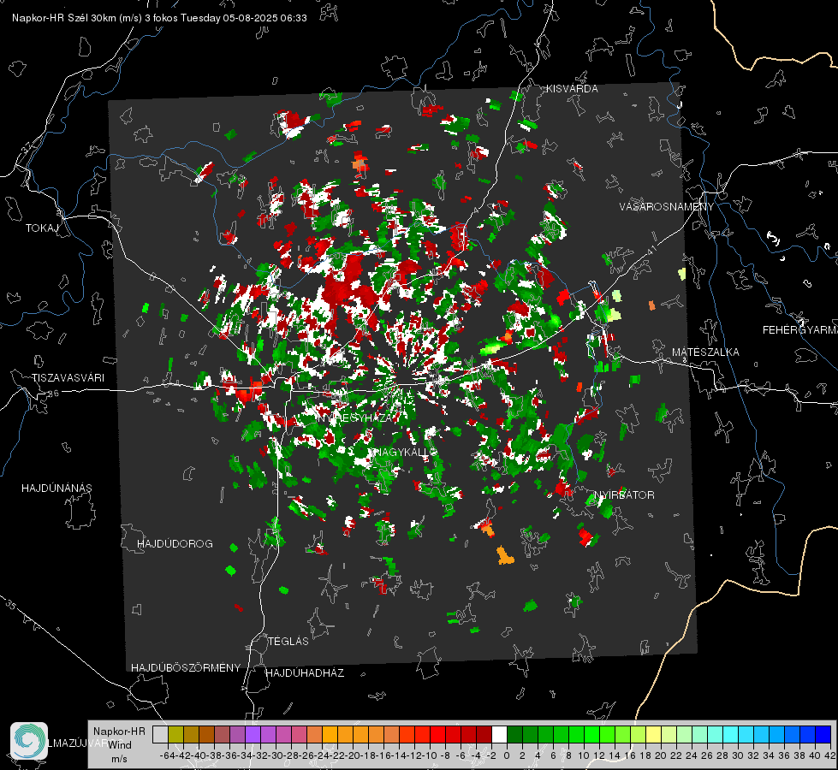The height and width of the screenshot is (770, 838).
Task: Click road number 36 near Tiszavasvári
Action: [53, 394]
